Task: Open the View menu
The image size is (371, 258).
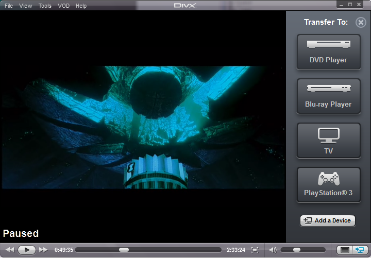Action: click(x=26, y=6)
